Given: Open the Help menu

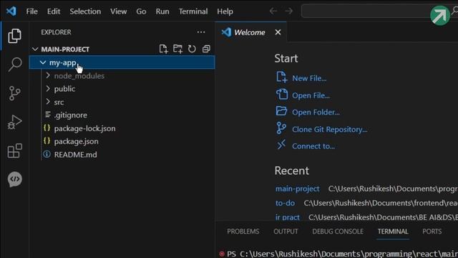Looking at the screenshot, I should tap(225, 11).
